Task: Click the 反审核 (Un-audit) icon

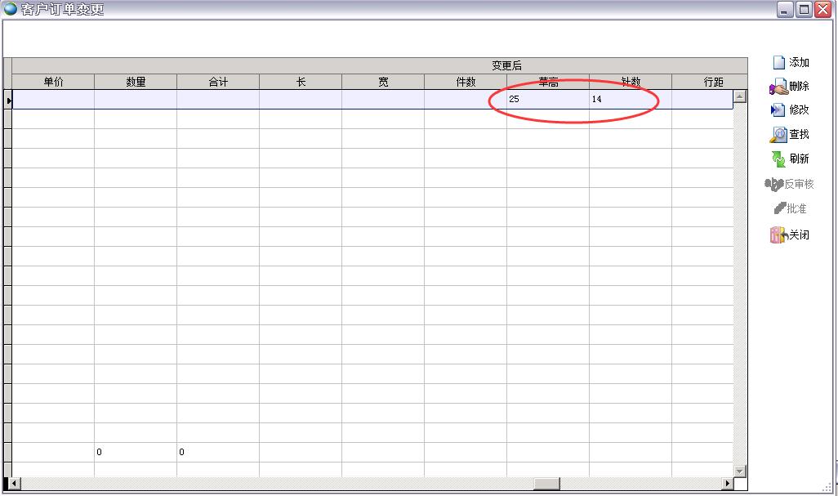Action: coord(773,185)
